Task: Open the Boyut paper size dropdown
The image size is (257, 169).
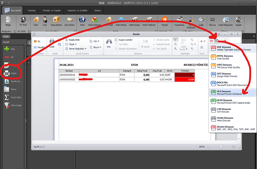Action: pyautogui.click(x=95, y=47)
